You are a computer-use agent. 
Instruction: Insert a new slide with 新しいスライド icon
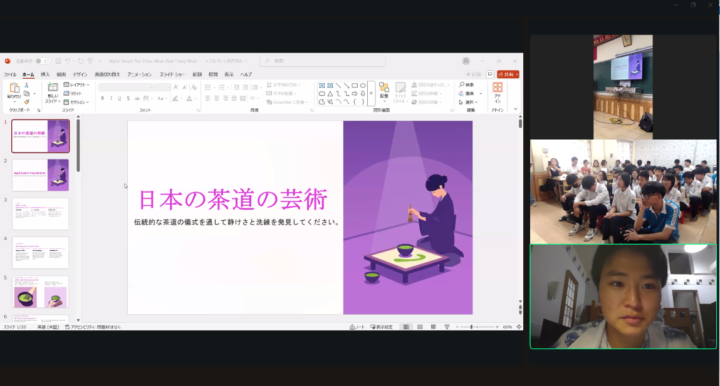(53, 89)
